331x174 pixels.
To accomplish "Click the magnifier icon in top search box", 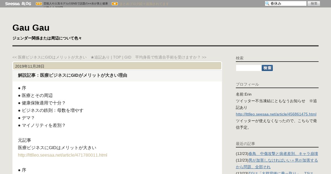I will tap(267, 3).
